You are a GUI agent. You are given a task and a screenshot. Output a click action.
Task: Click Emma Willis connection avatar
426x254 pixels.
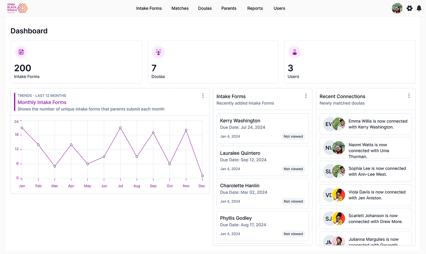pyautogui.click(x=334, y=124)
